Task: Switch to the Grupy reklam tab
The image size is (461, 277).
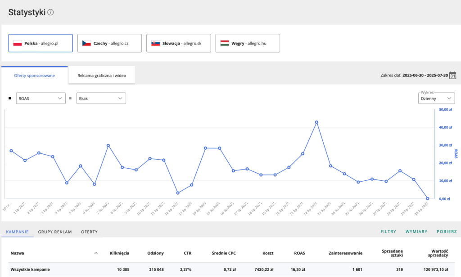Action: click(54, 232)
